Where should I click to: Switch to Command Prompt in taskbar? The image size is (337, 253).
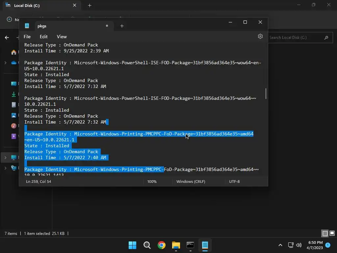click(191, 245)
